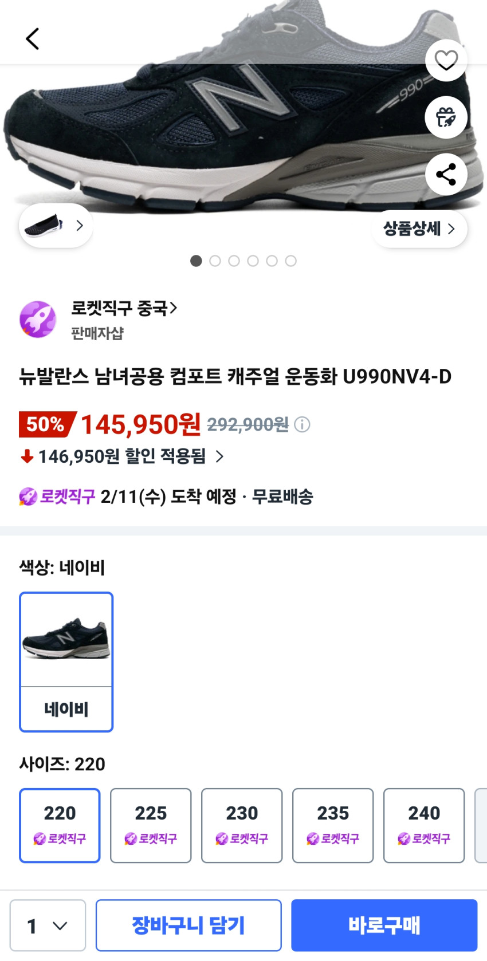
Task: Open the 로켓직구 중국 seller shop
Action: [x=124, y=309]
